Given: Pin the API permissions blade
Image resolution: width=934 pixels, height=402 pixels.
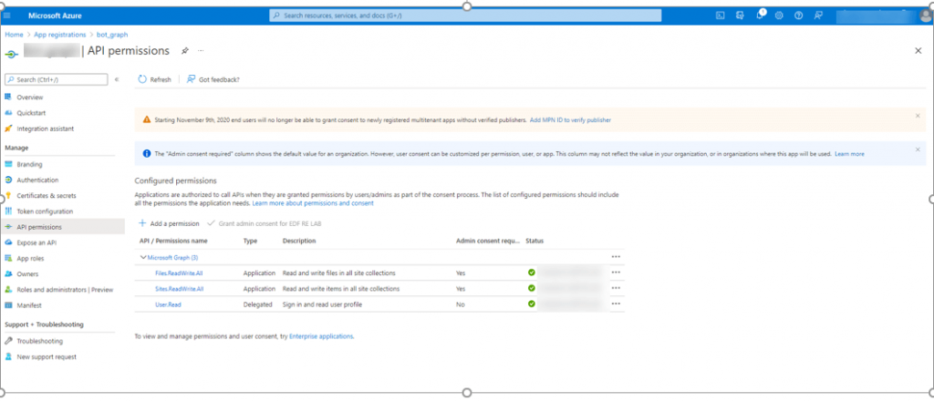Looking at the screenshot, I should tap(184, 51).
